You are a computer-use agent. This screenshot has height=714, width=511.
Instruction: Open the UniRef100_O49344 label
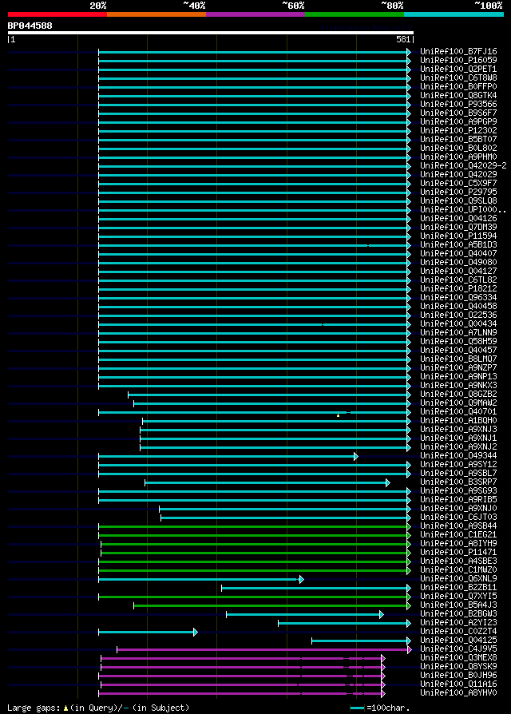tap(458, 456)
